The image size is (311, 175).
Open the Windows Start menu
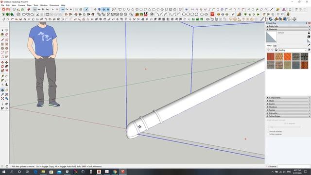coord(4,172)
